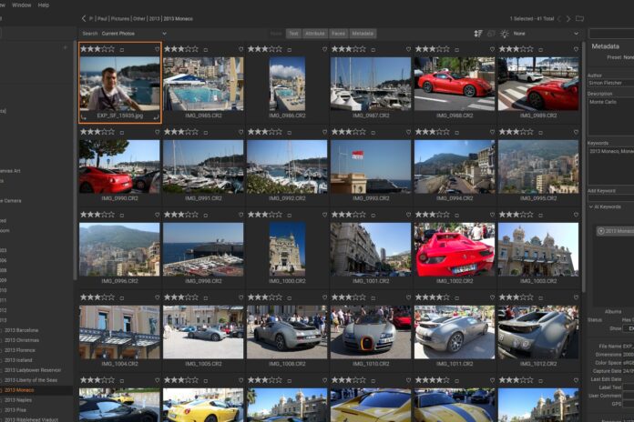Open the 2013 Liberty of the Seas folder

click(33, 380)
